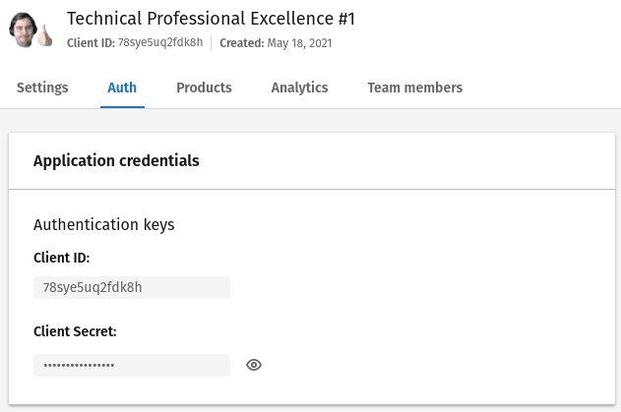
Task: Click the masked Client Secret field
Action: [132, 365]
